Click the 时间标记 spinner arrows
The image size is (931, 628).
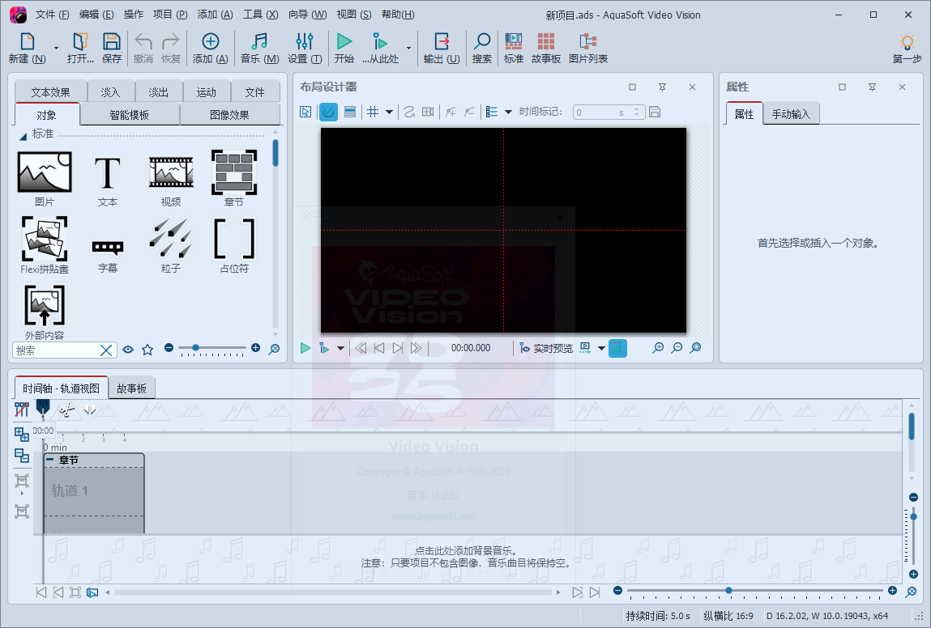click(x=637, y=112)
